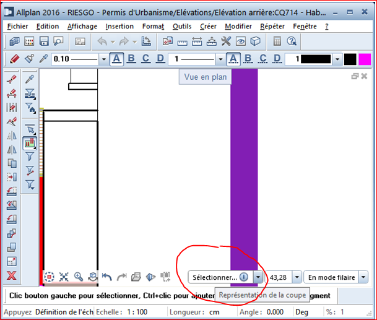Viewport: 377px width, 320px height.
Task: Click the red X delete tool
Action: click(12, 275)
